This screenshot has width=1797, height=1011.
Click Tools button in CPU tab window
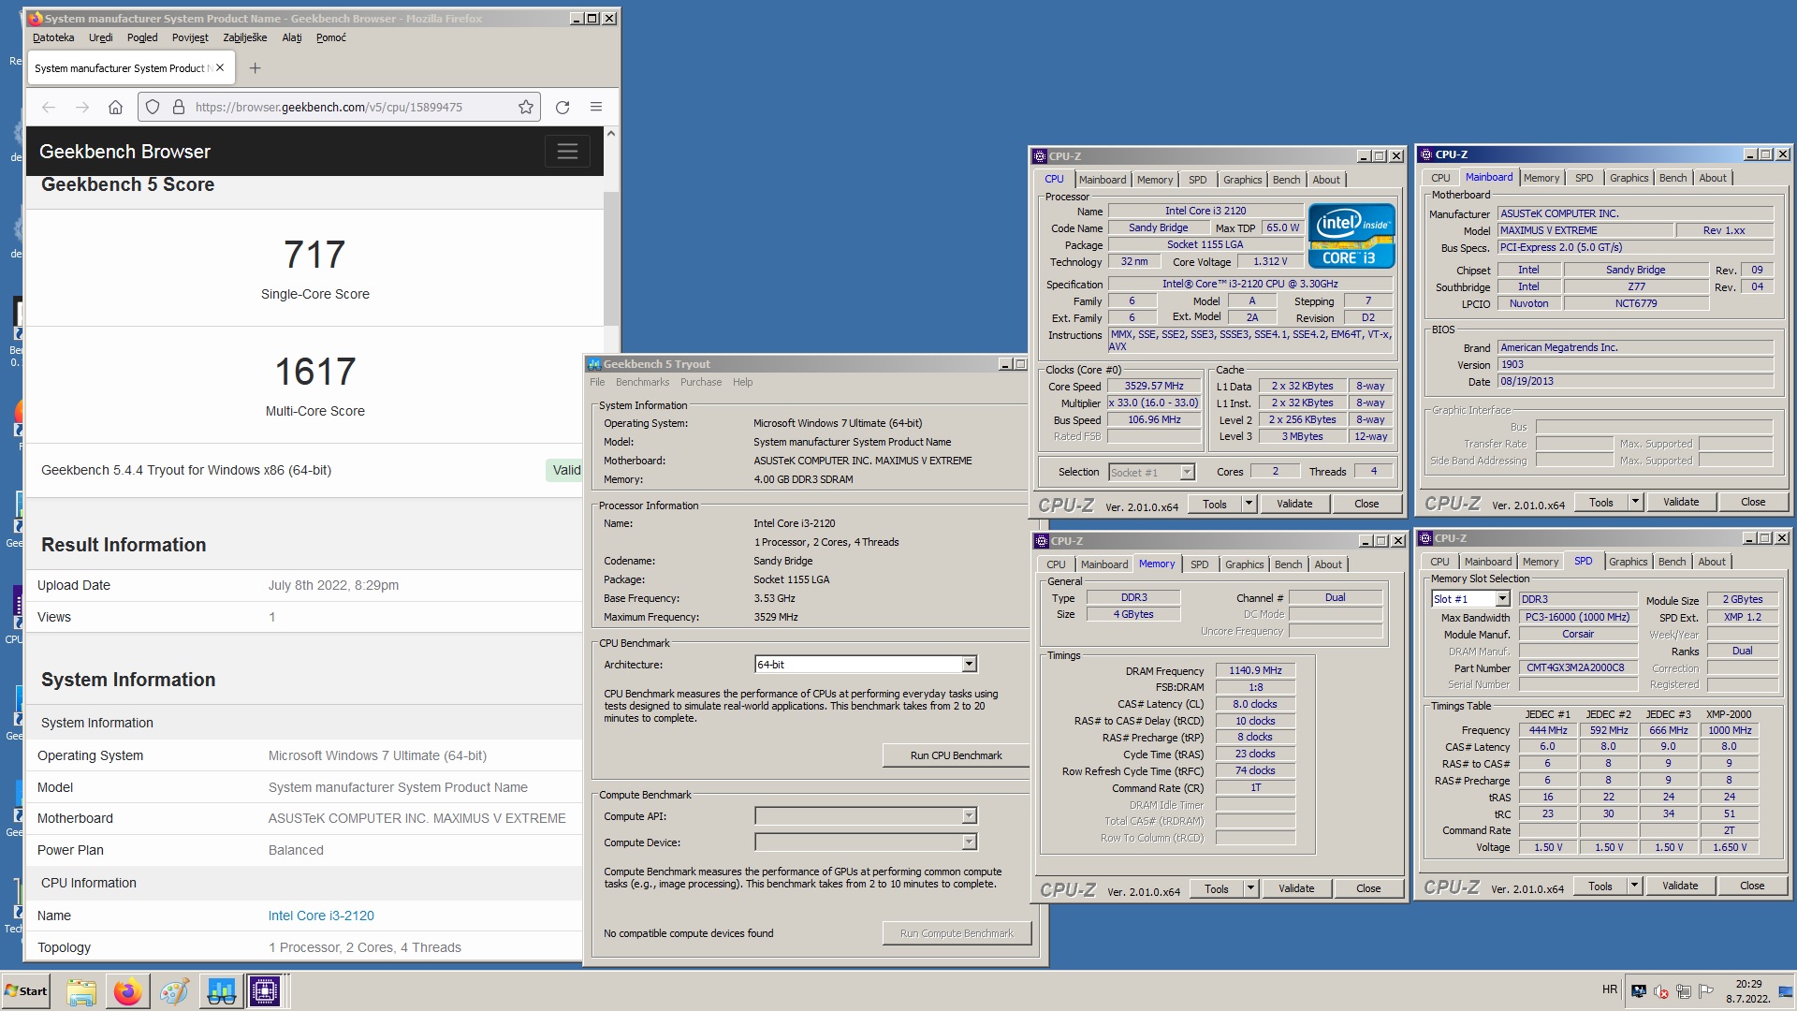pyautogui.click(x=1214, y=504)
